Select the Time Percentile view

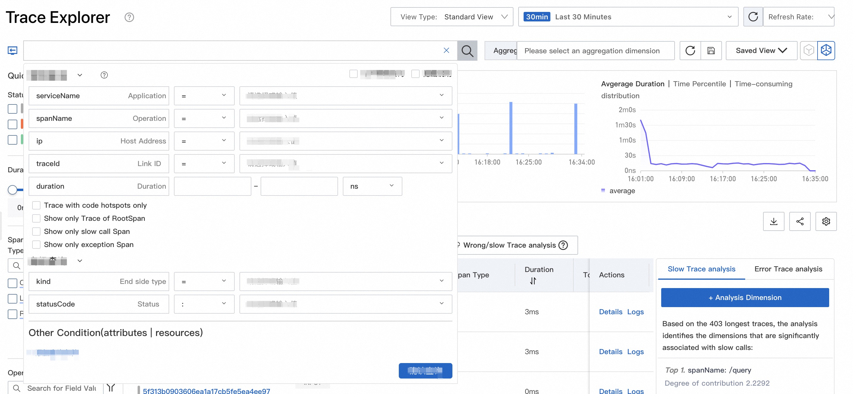tap(699, 84)
